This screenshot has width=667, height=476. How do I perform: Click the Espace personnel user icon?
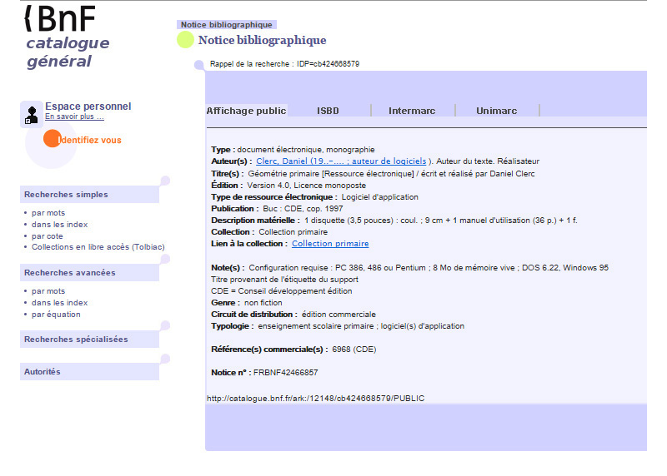(32, 115)
